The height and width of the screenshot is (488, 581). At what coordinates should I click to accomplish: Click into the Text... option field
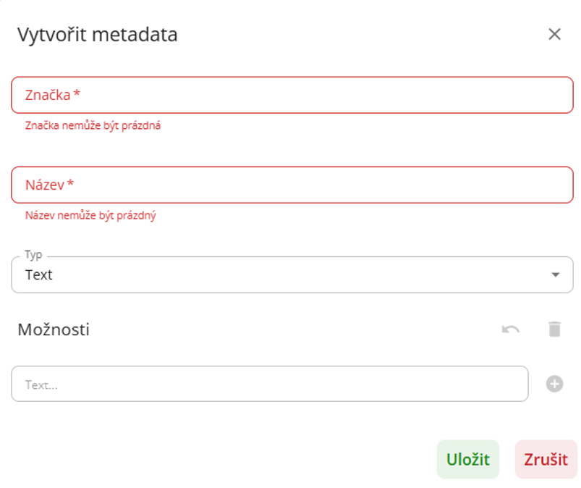point(269,384)
